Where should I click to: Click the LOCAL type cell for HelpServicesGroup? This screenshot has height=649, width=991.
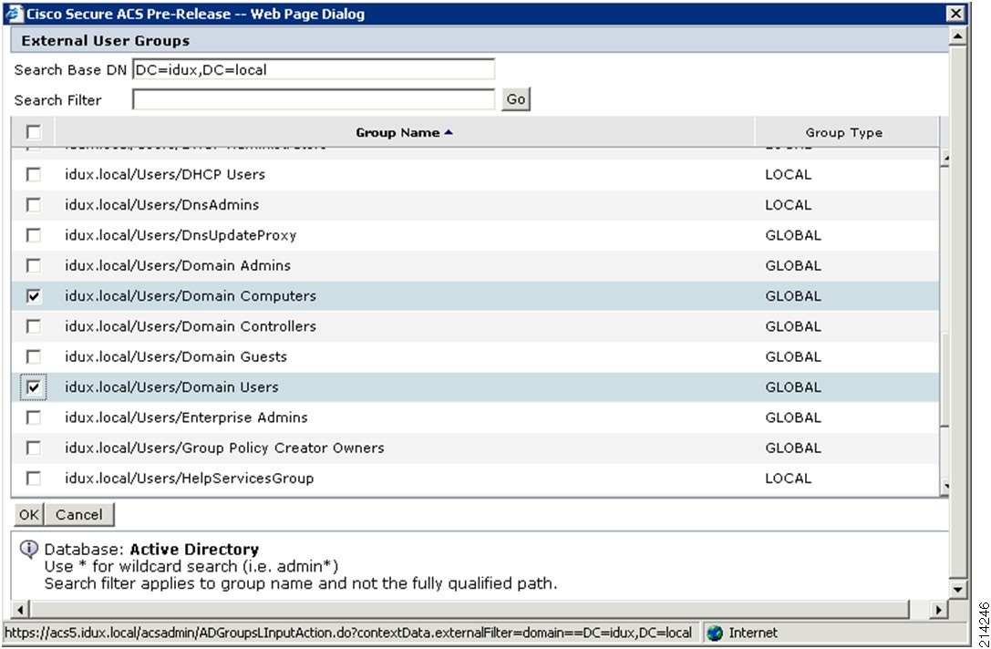(x=788, y=478)
